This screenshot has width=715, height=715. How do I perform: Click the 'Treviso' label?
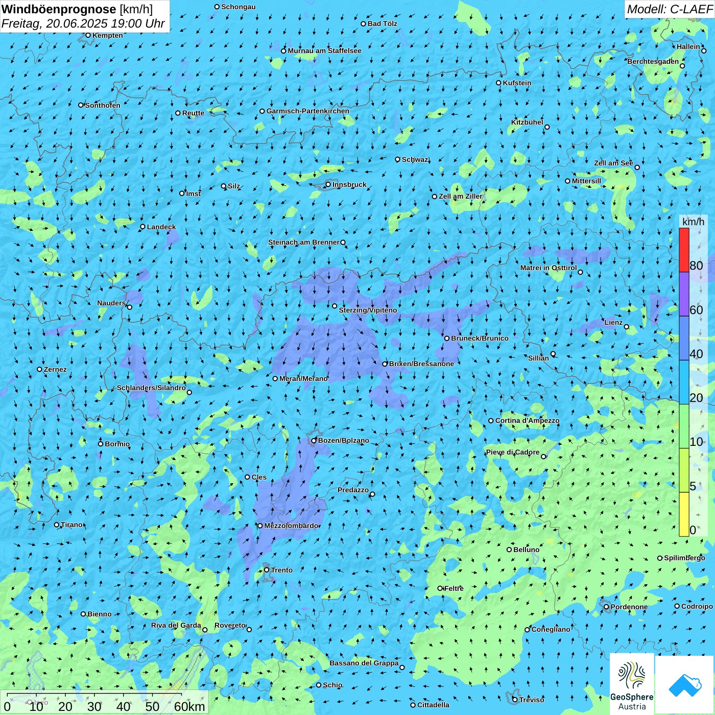coord(532,700)
